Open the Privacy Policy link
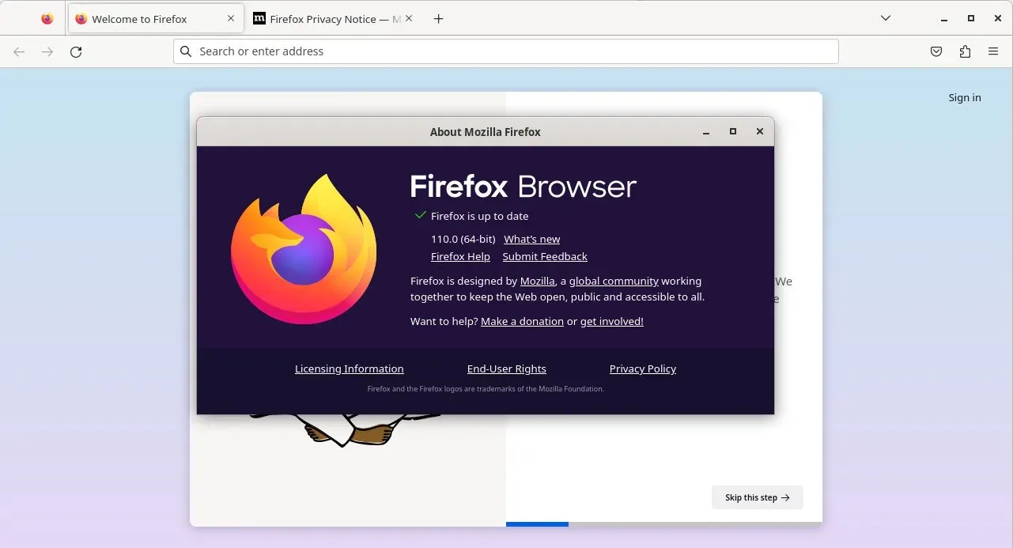Viewport: 1013px width, 548px height. coord(642,368)
